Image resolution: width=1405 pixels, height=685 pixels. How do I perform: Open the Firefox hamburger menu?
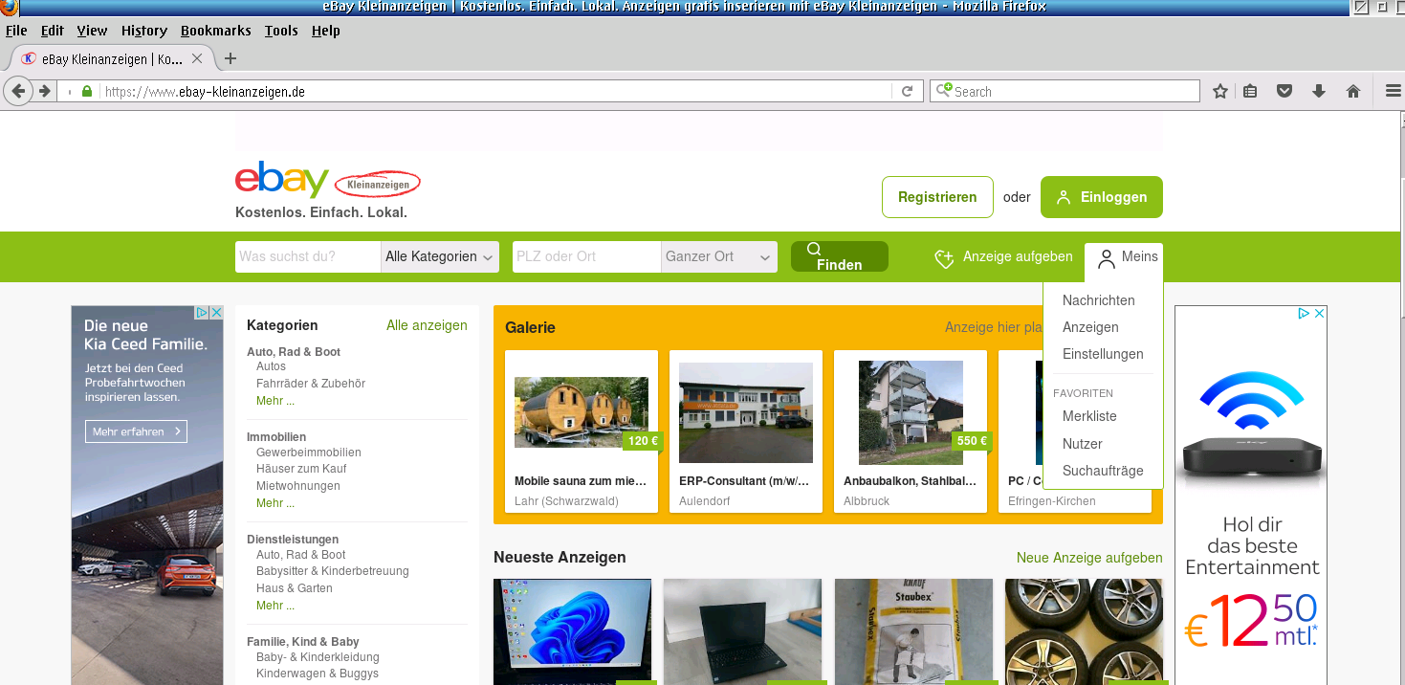coord(1393,92)
